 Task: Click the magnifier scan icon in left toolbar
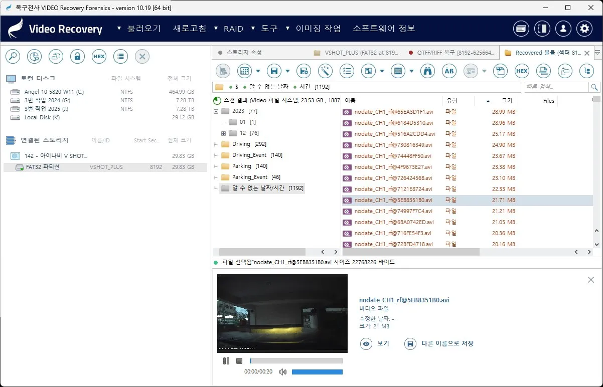click(x=13, y=57)
